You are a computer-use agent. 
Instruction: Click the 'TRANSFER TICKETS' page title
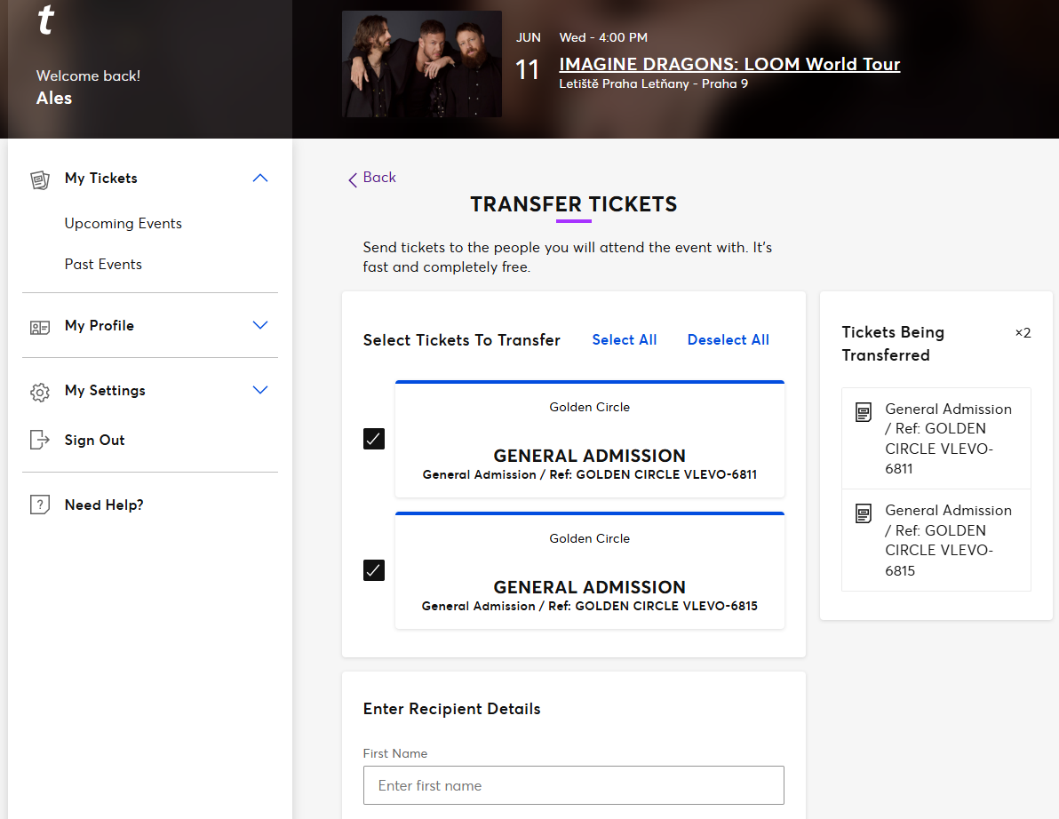pos(573,204)
